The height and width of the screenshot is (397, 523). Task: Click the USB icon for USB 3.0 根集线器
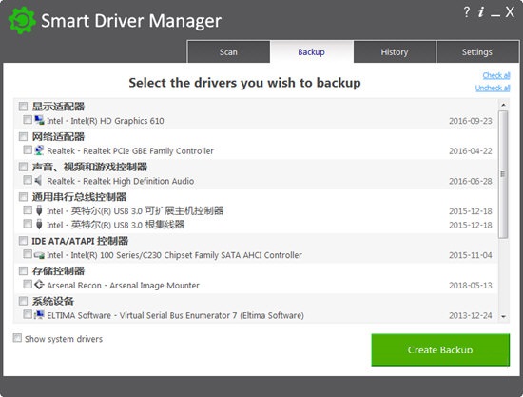pos(39,225)
